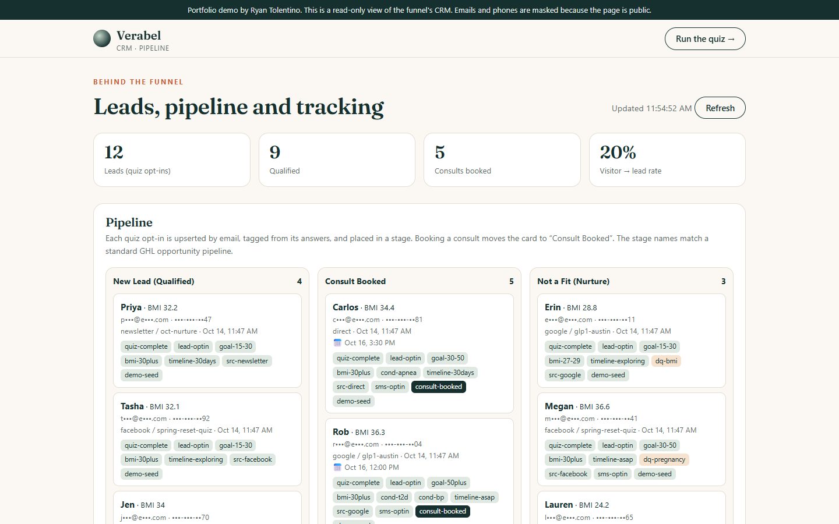Select the Qualified stat card

point(337,160)
